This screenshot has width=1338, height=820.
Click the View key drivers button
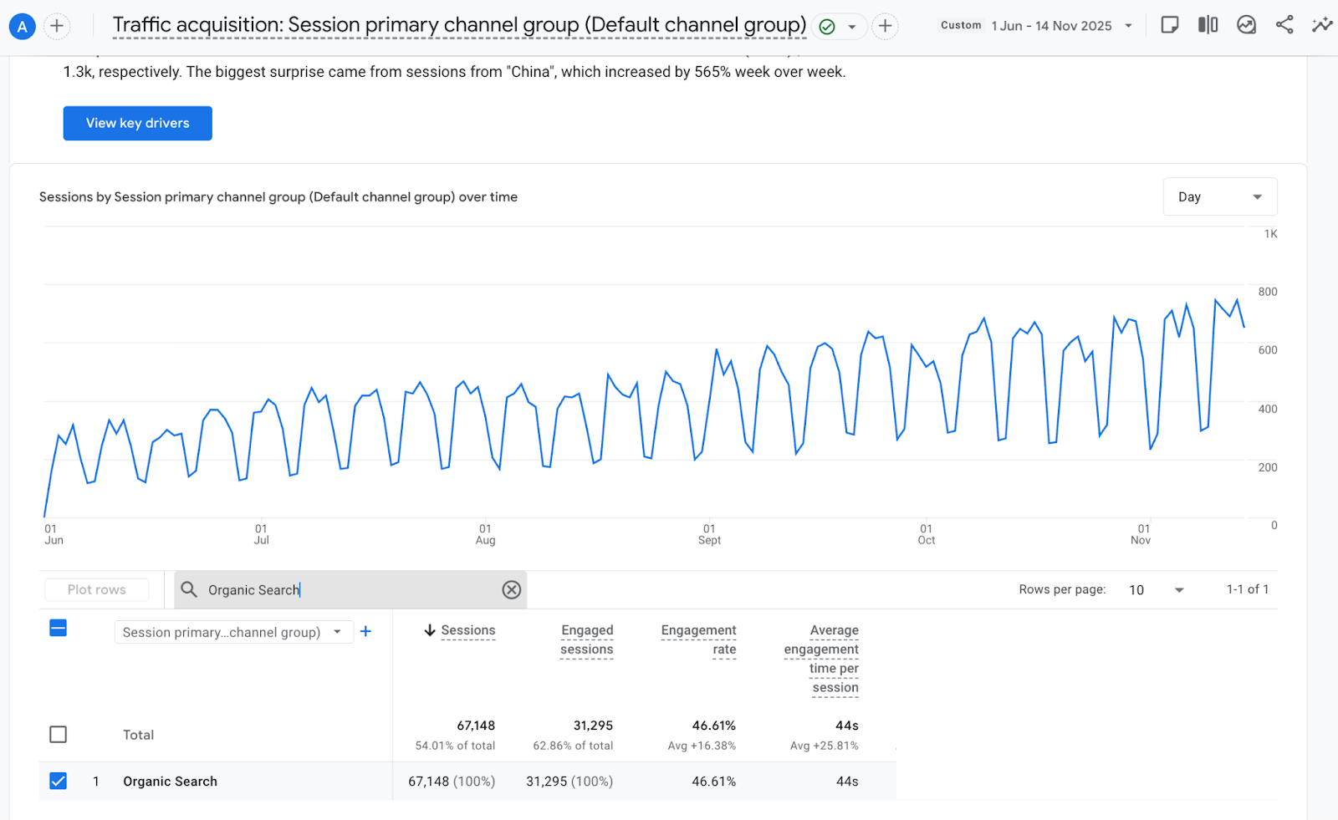tap(138, 123)
